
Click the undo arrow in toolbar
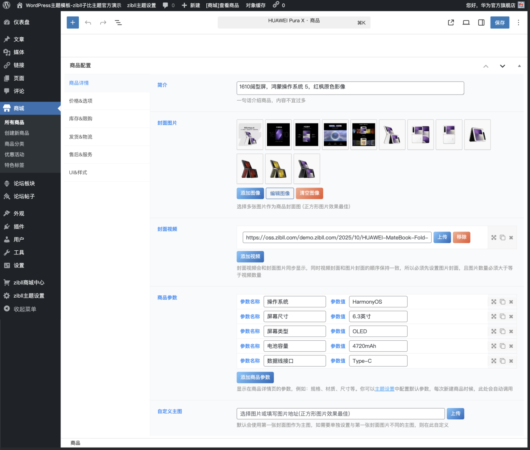click(x=88, y=22)
